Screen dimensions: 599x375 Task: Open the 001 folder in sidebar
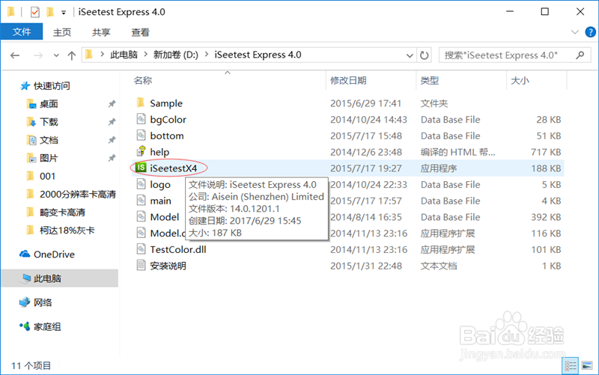pyautogui.click(x=47, y=176)
